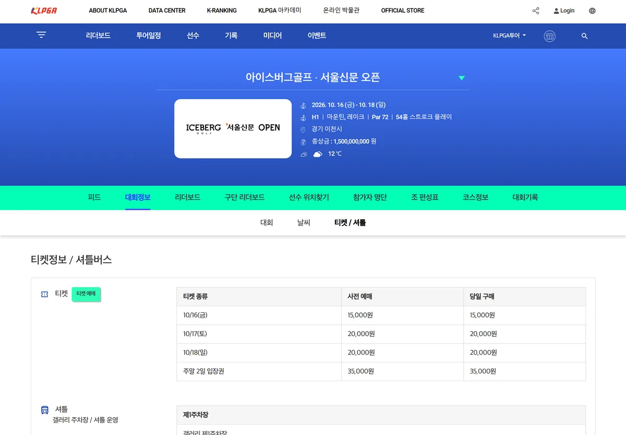Screen dimensions: 626x435
Task: Open the search magnifier icon
Action: (x=584, y=36)
